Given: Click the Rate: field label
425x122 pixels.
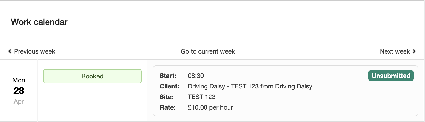Looking at the screenshot, I should click(168, 107).
